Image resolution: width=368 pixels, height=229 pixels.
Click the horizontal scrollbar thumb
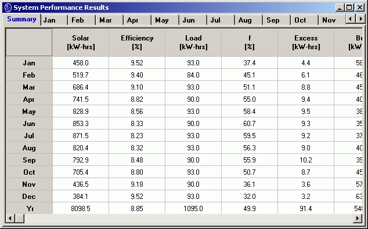[20, 219]
